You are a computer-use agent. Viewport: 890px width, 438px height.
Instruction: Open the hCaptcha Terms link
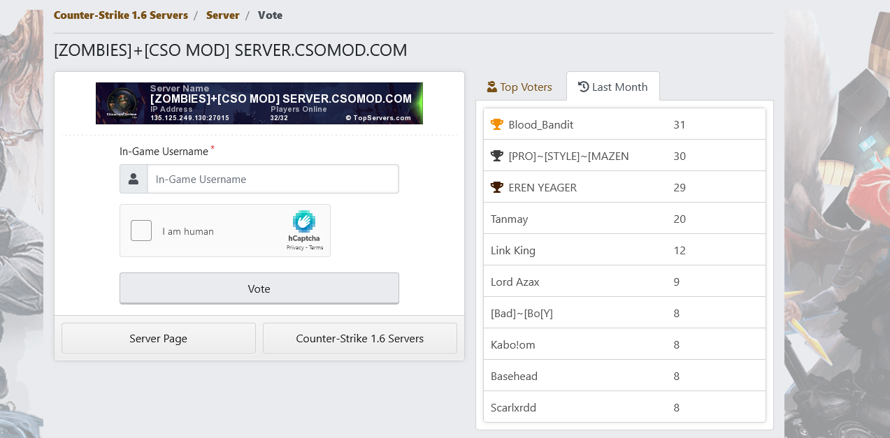point(316,248)
